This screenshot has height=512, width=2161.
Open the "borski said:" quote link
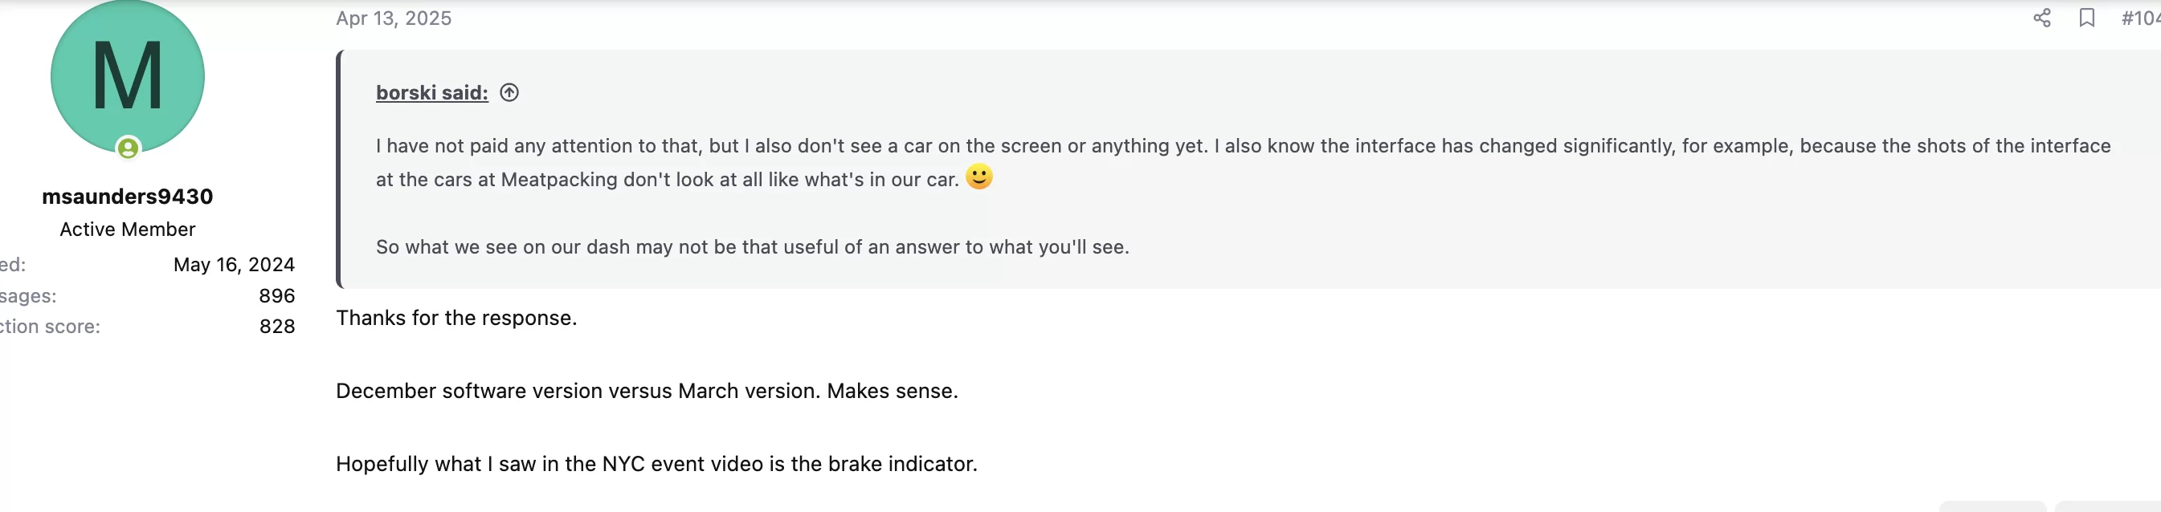[x=431, y=92]
